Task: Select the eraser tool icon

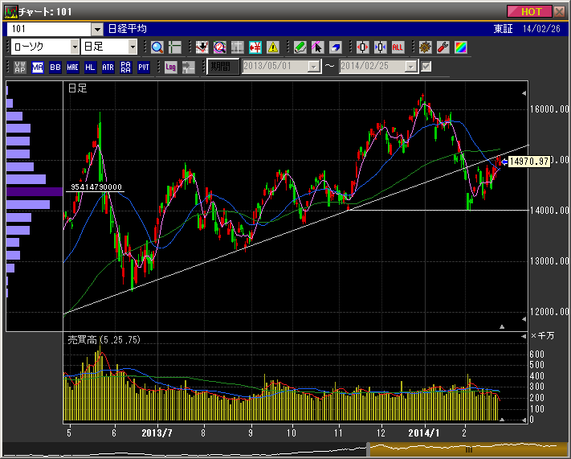Action: coord(335,47)
